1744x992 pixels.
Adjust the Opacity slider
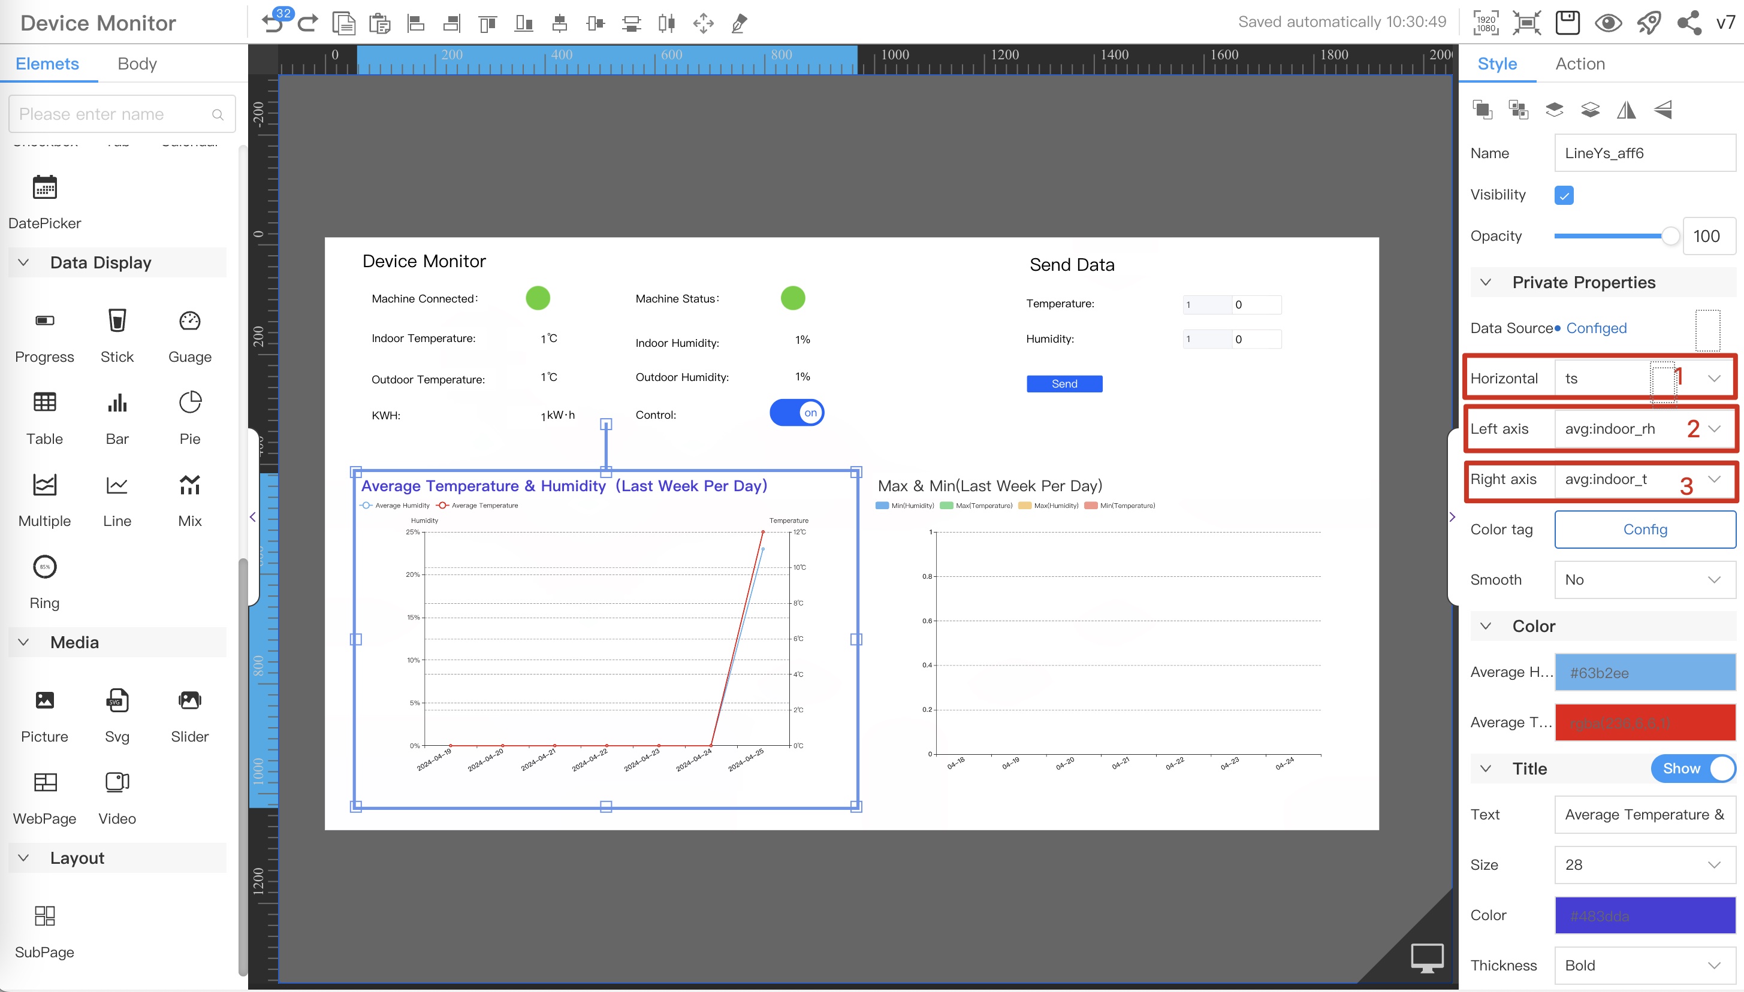tap(1616, 236)
